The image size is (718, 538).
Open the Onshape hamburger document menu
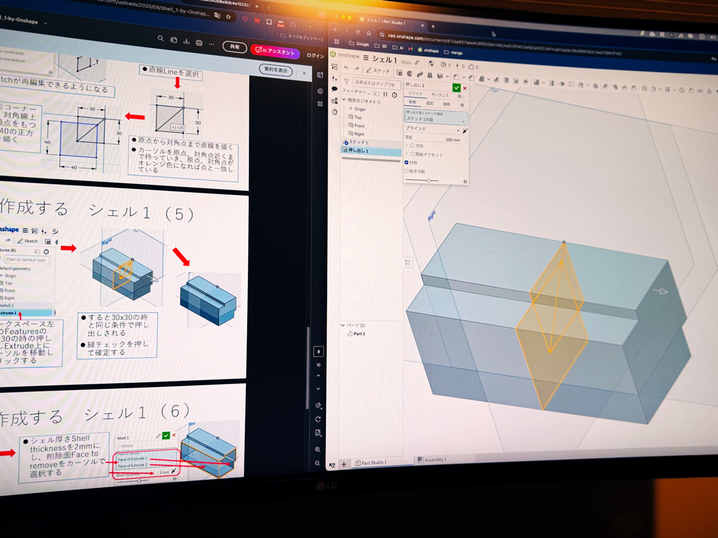click(366, 58)
